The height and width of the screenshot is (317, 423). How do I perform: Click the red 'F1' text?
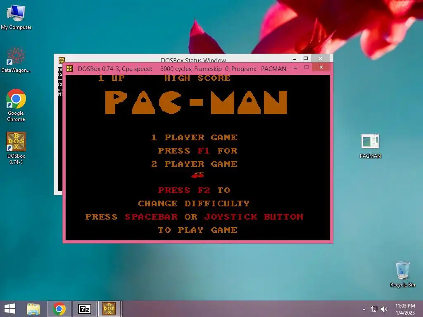(204, 151)
